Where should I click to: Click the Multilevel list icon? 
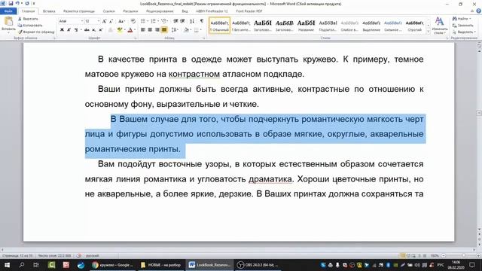click(164, 21)
